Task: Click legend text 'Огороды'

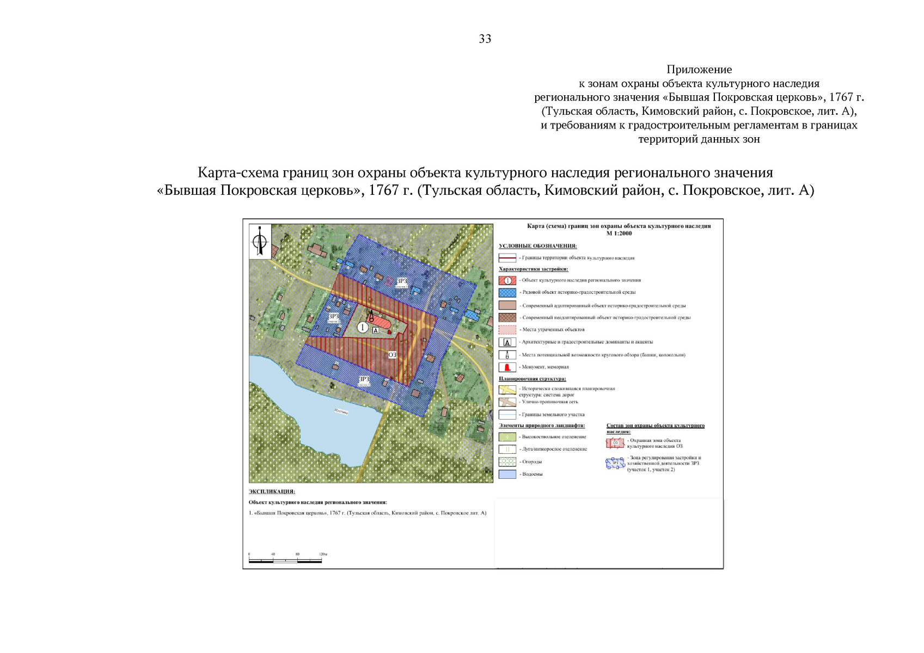Action: click(532, 461)
